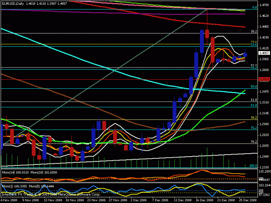Click the 1.2490 price axis label
This screenshot has height=203, width=271.
point(264,157)
